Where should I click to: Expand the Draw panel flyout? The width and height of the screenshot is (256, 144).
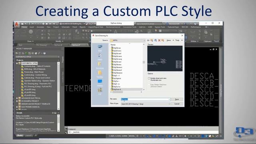30,41
